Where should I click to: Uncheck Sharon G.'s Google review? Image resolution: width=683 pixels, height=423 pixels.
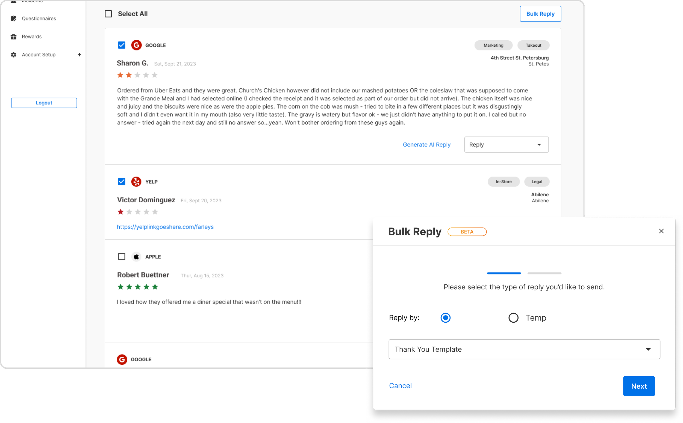click(121, 45)
